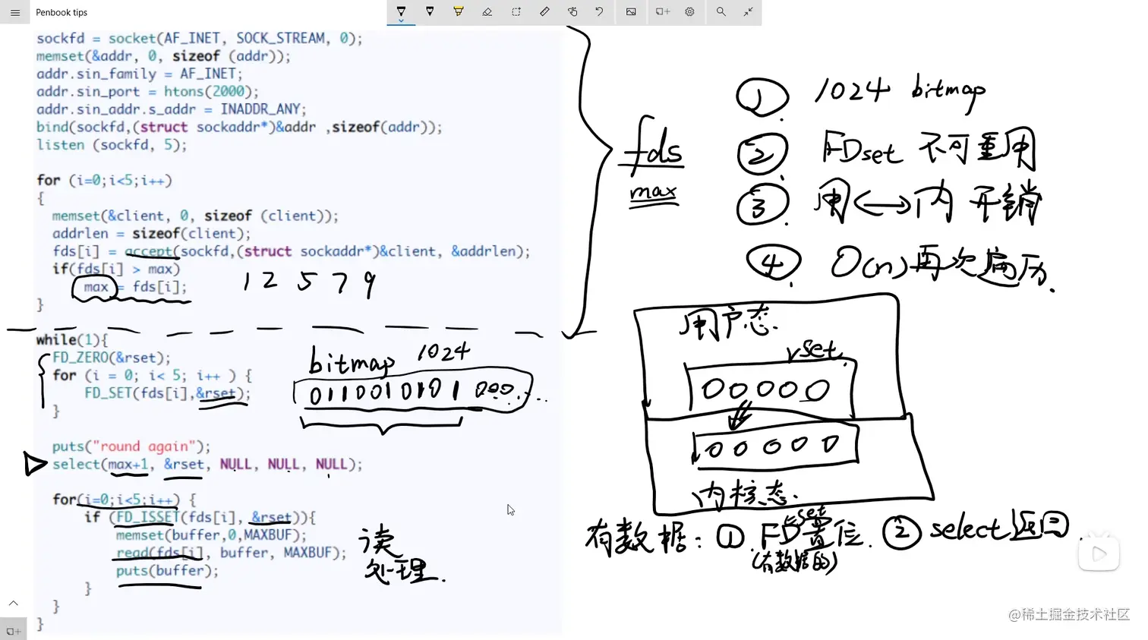Open the search magnifier

[x=721, y=11]
